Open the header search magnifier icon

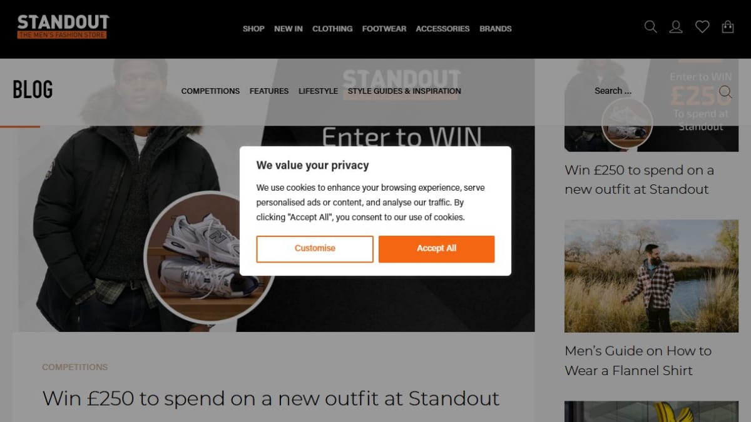click(x=651, y=27)
